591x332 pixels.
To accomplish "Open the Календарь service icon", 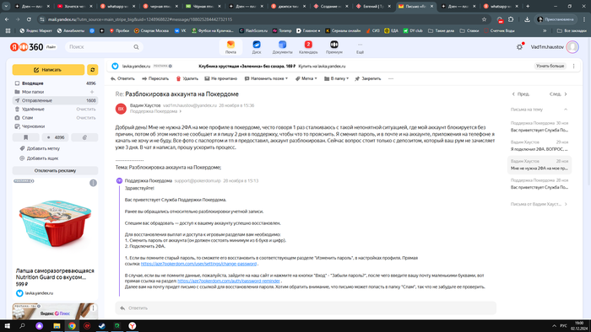I will tap(308, 47).
